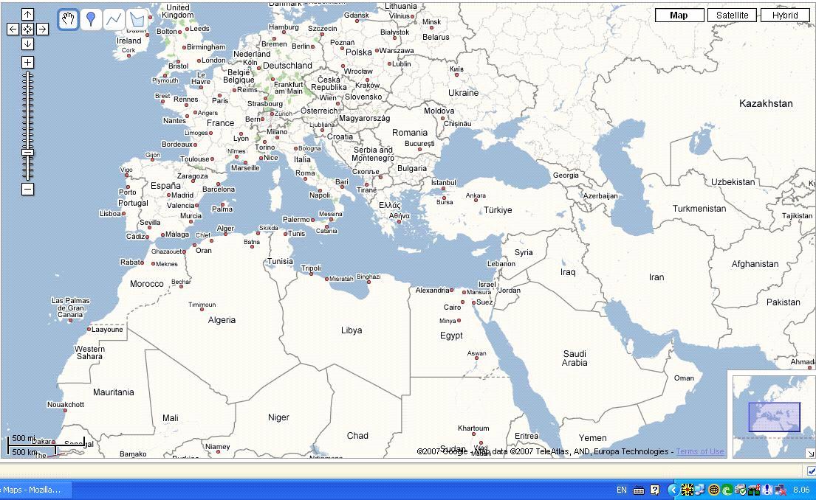Click the on-screen keyboard tray icon
The height and width of the screenshot is (500, 816).
(x=639, y=490)
